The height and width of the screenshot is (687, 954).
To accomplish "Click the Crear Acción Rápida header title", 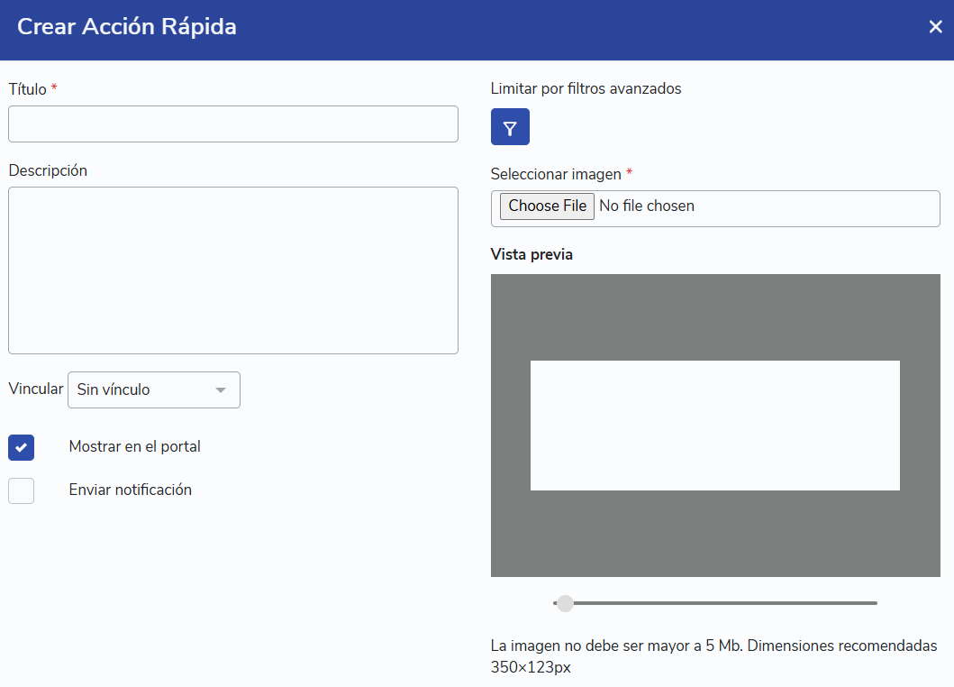I will tap(127, 27).
